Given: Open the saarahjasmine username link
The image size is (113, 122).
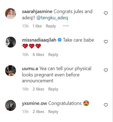Looking at the screenshot, I should [x=37, y=12].
